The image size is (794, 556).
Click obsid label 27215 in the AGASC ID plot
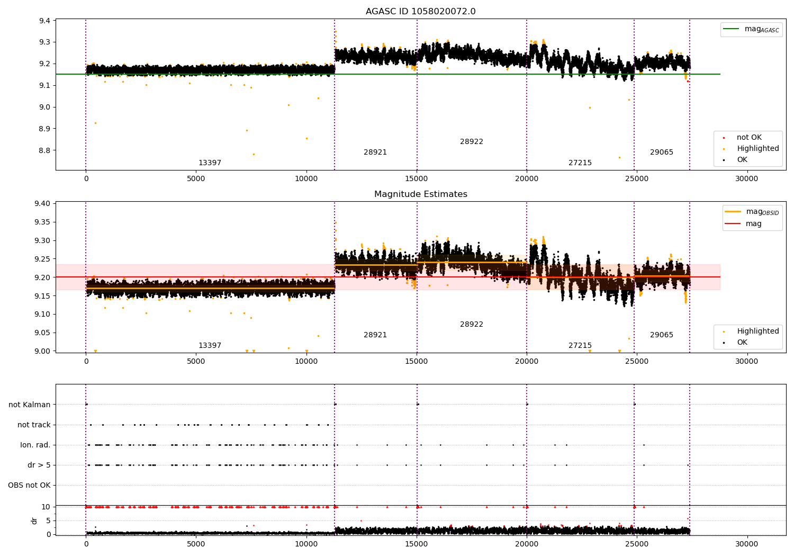(x=580, y=163)
